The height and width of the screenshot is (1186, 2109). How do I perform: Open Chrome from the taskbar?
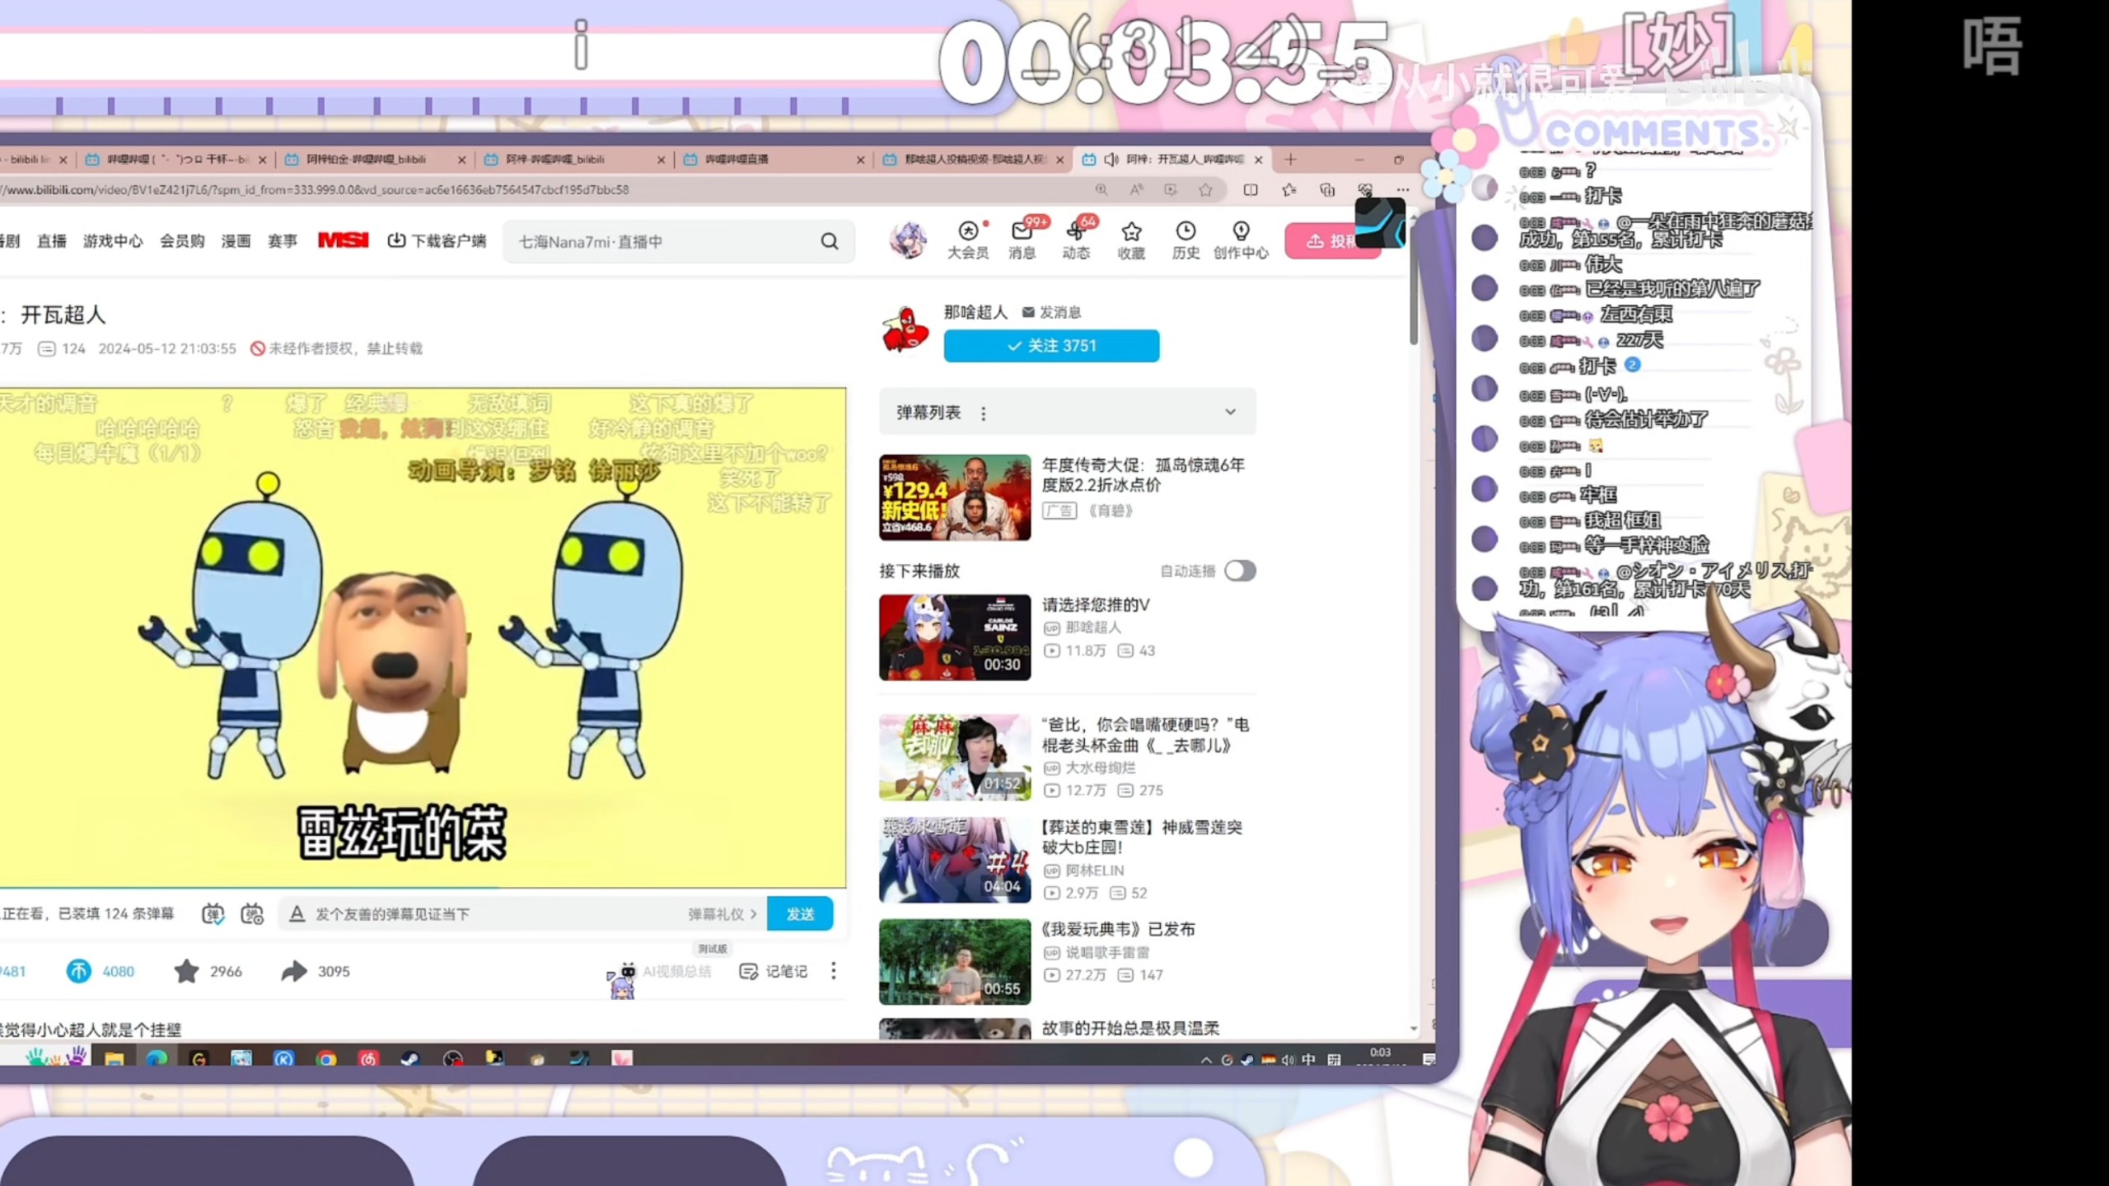[326, 1059]
